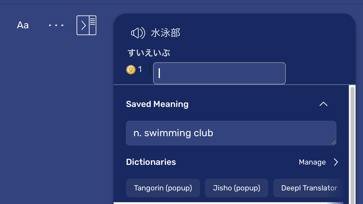Select the word 水泳部 in the header
This screenshot has height=204, width=363.
(165, 33)
